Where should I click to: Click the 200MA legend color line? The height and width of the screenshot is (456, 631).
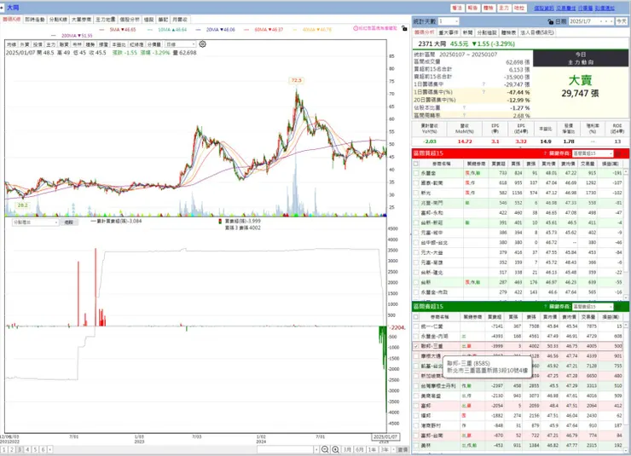(x=54, y=36)
